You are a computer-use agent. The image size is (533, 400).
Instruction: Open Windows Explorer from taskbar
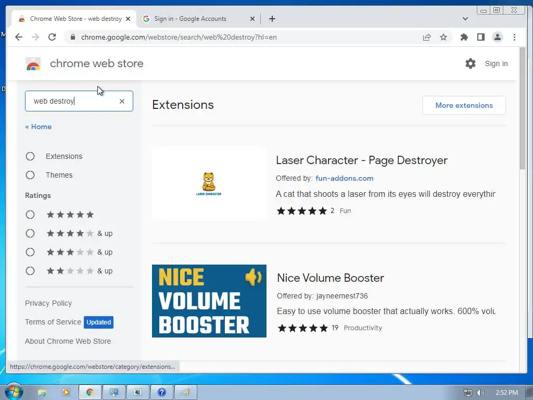click(x=42, y=393)
